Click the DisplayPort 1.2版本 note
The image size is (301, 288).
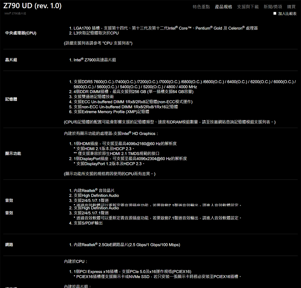pyautogui.click(x=109, y=164)
